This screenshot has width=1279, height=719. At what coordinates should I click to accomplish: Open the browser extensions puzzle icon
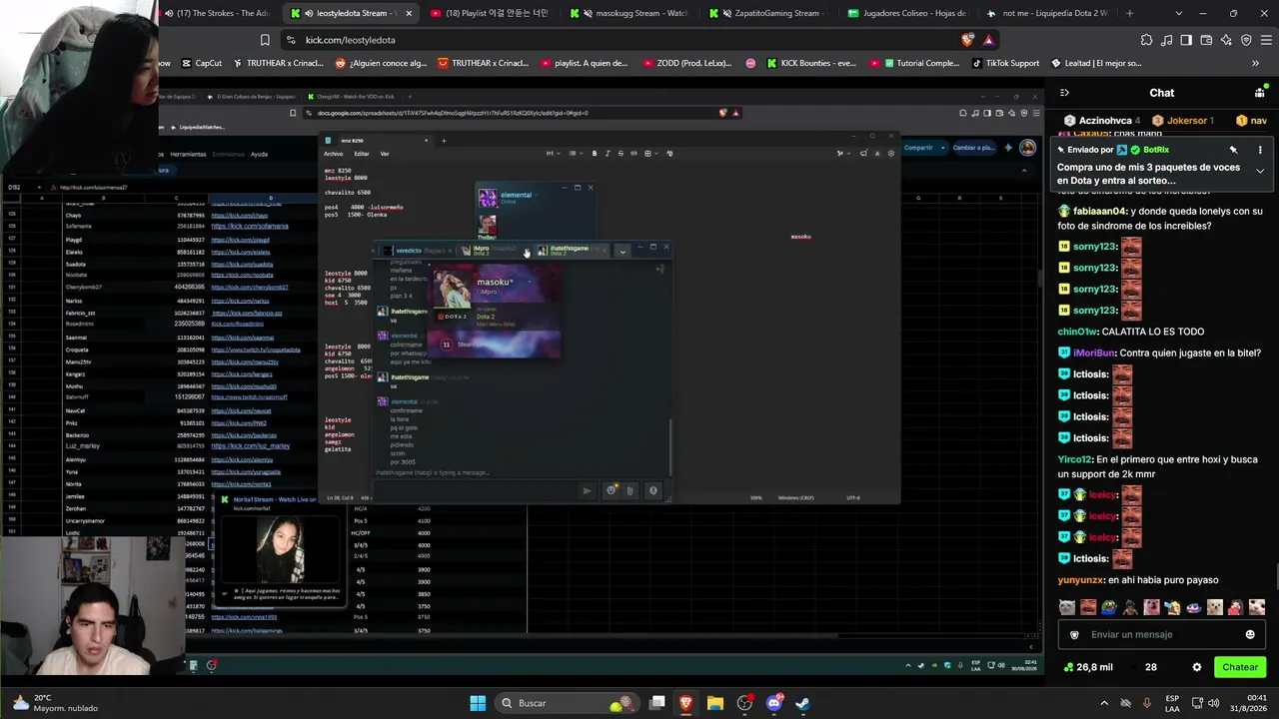(x=1146, y=40)
